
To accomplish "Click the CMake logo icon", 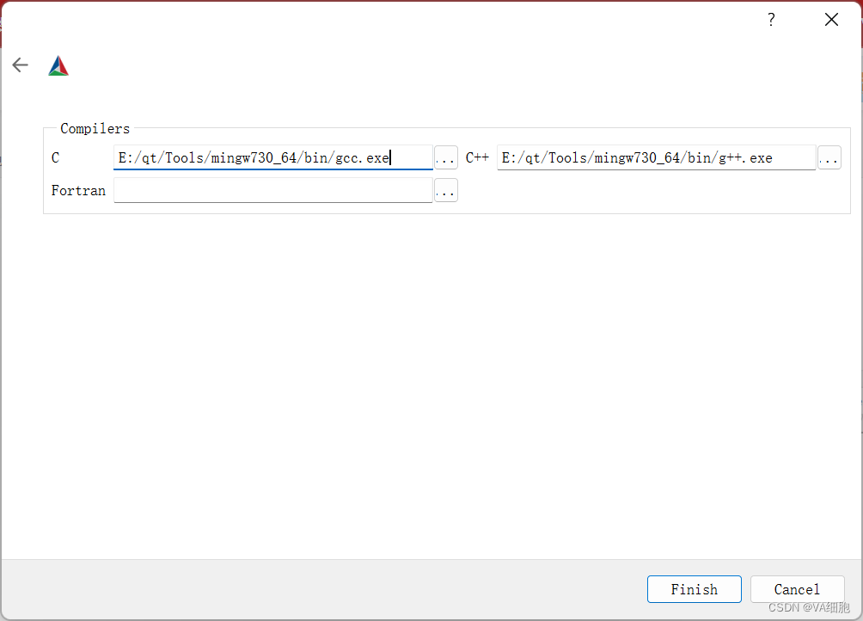I will [x=58, y=65].
